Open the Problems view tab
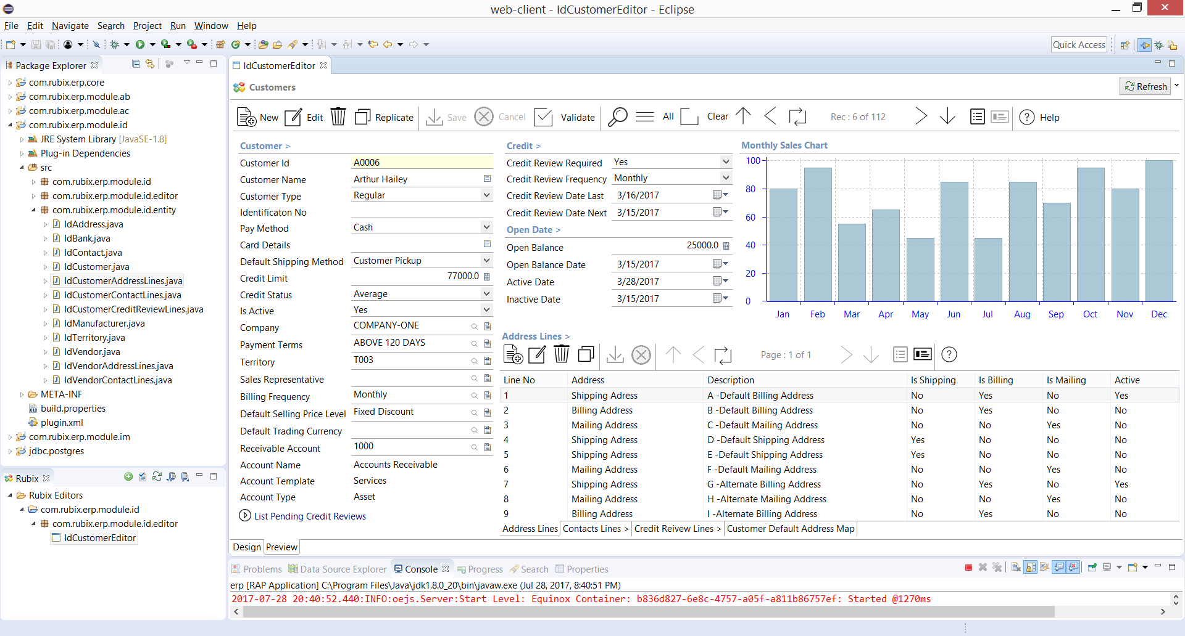1185x636 pixels. (257, 569)
